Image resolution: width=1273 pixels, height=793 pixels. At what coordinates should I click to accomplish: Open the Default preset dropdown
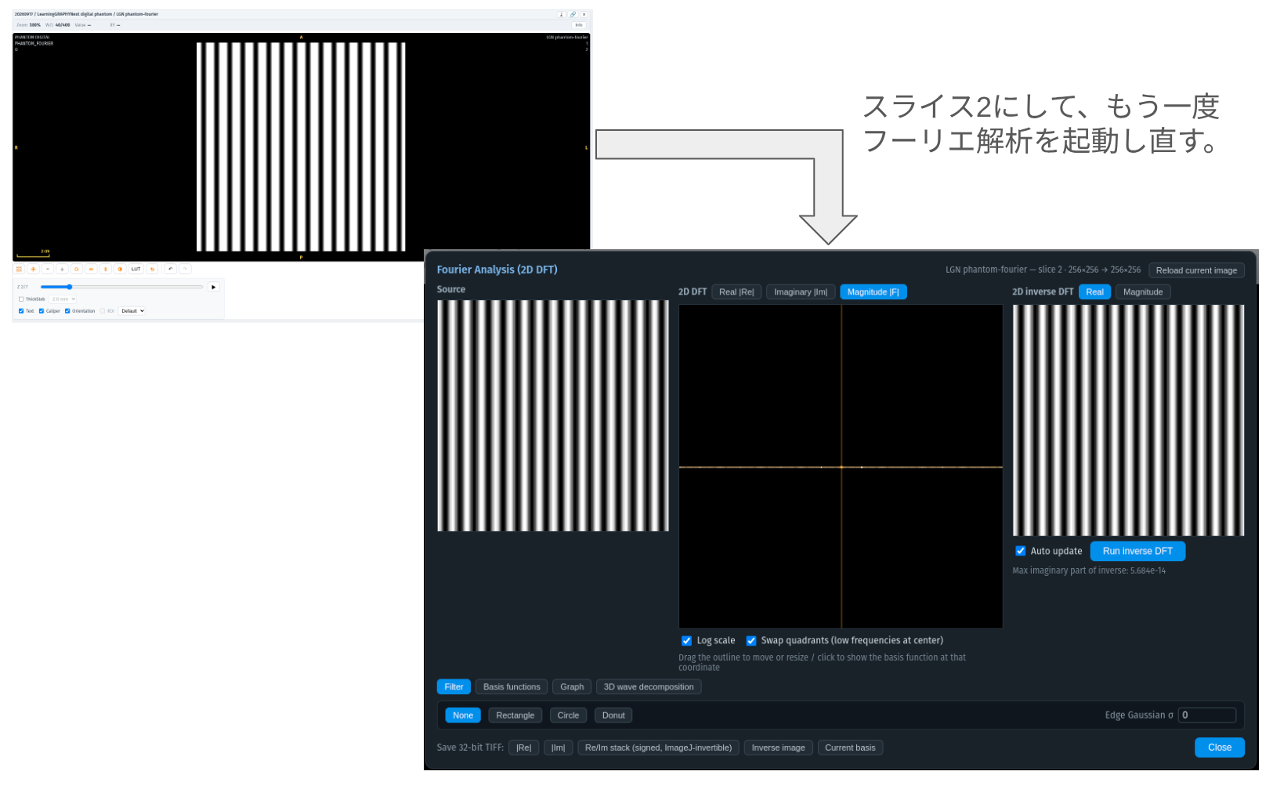point(132,311)
